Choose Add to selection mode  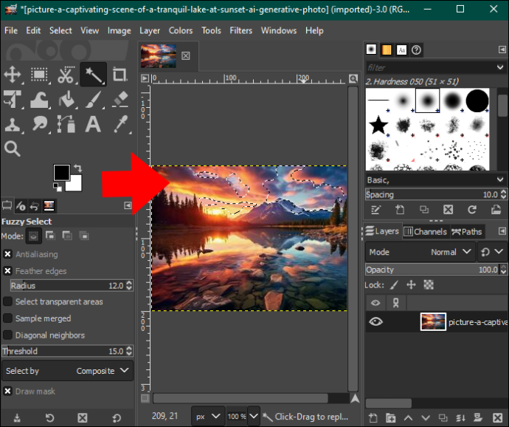[x=51, y=236]
